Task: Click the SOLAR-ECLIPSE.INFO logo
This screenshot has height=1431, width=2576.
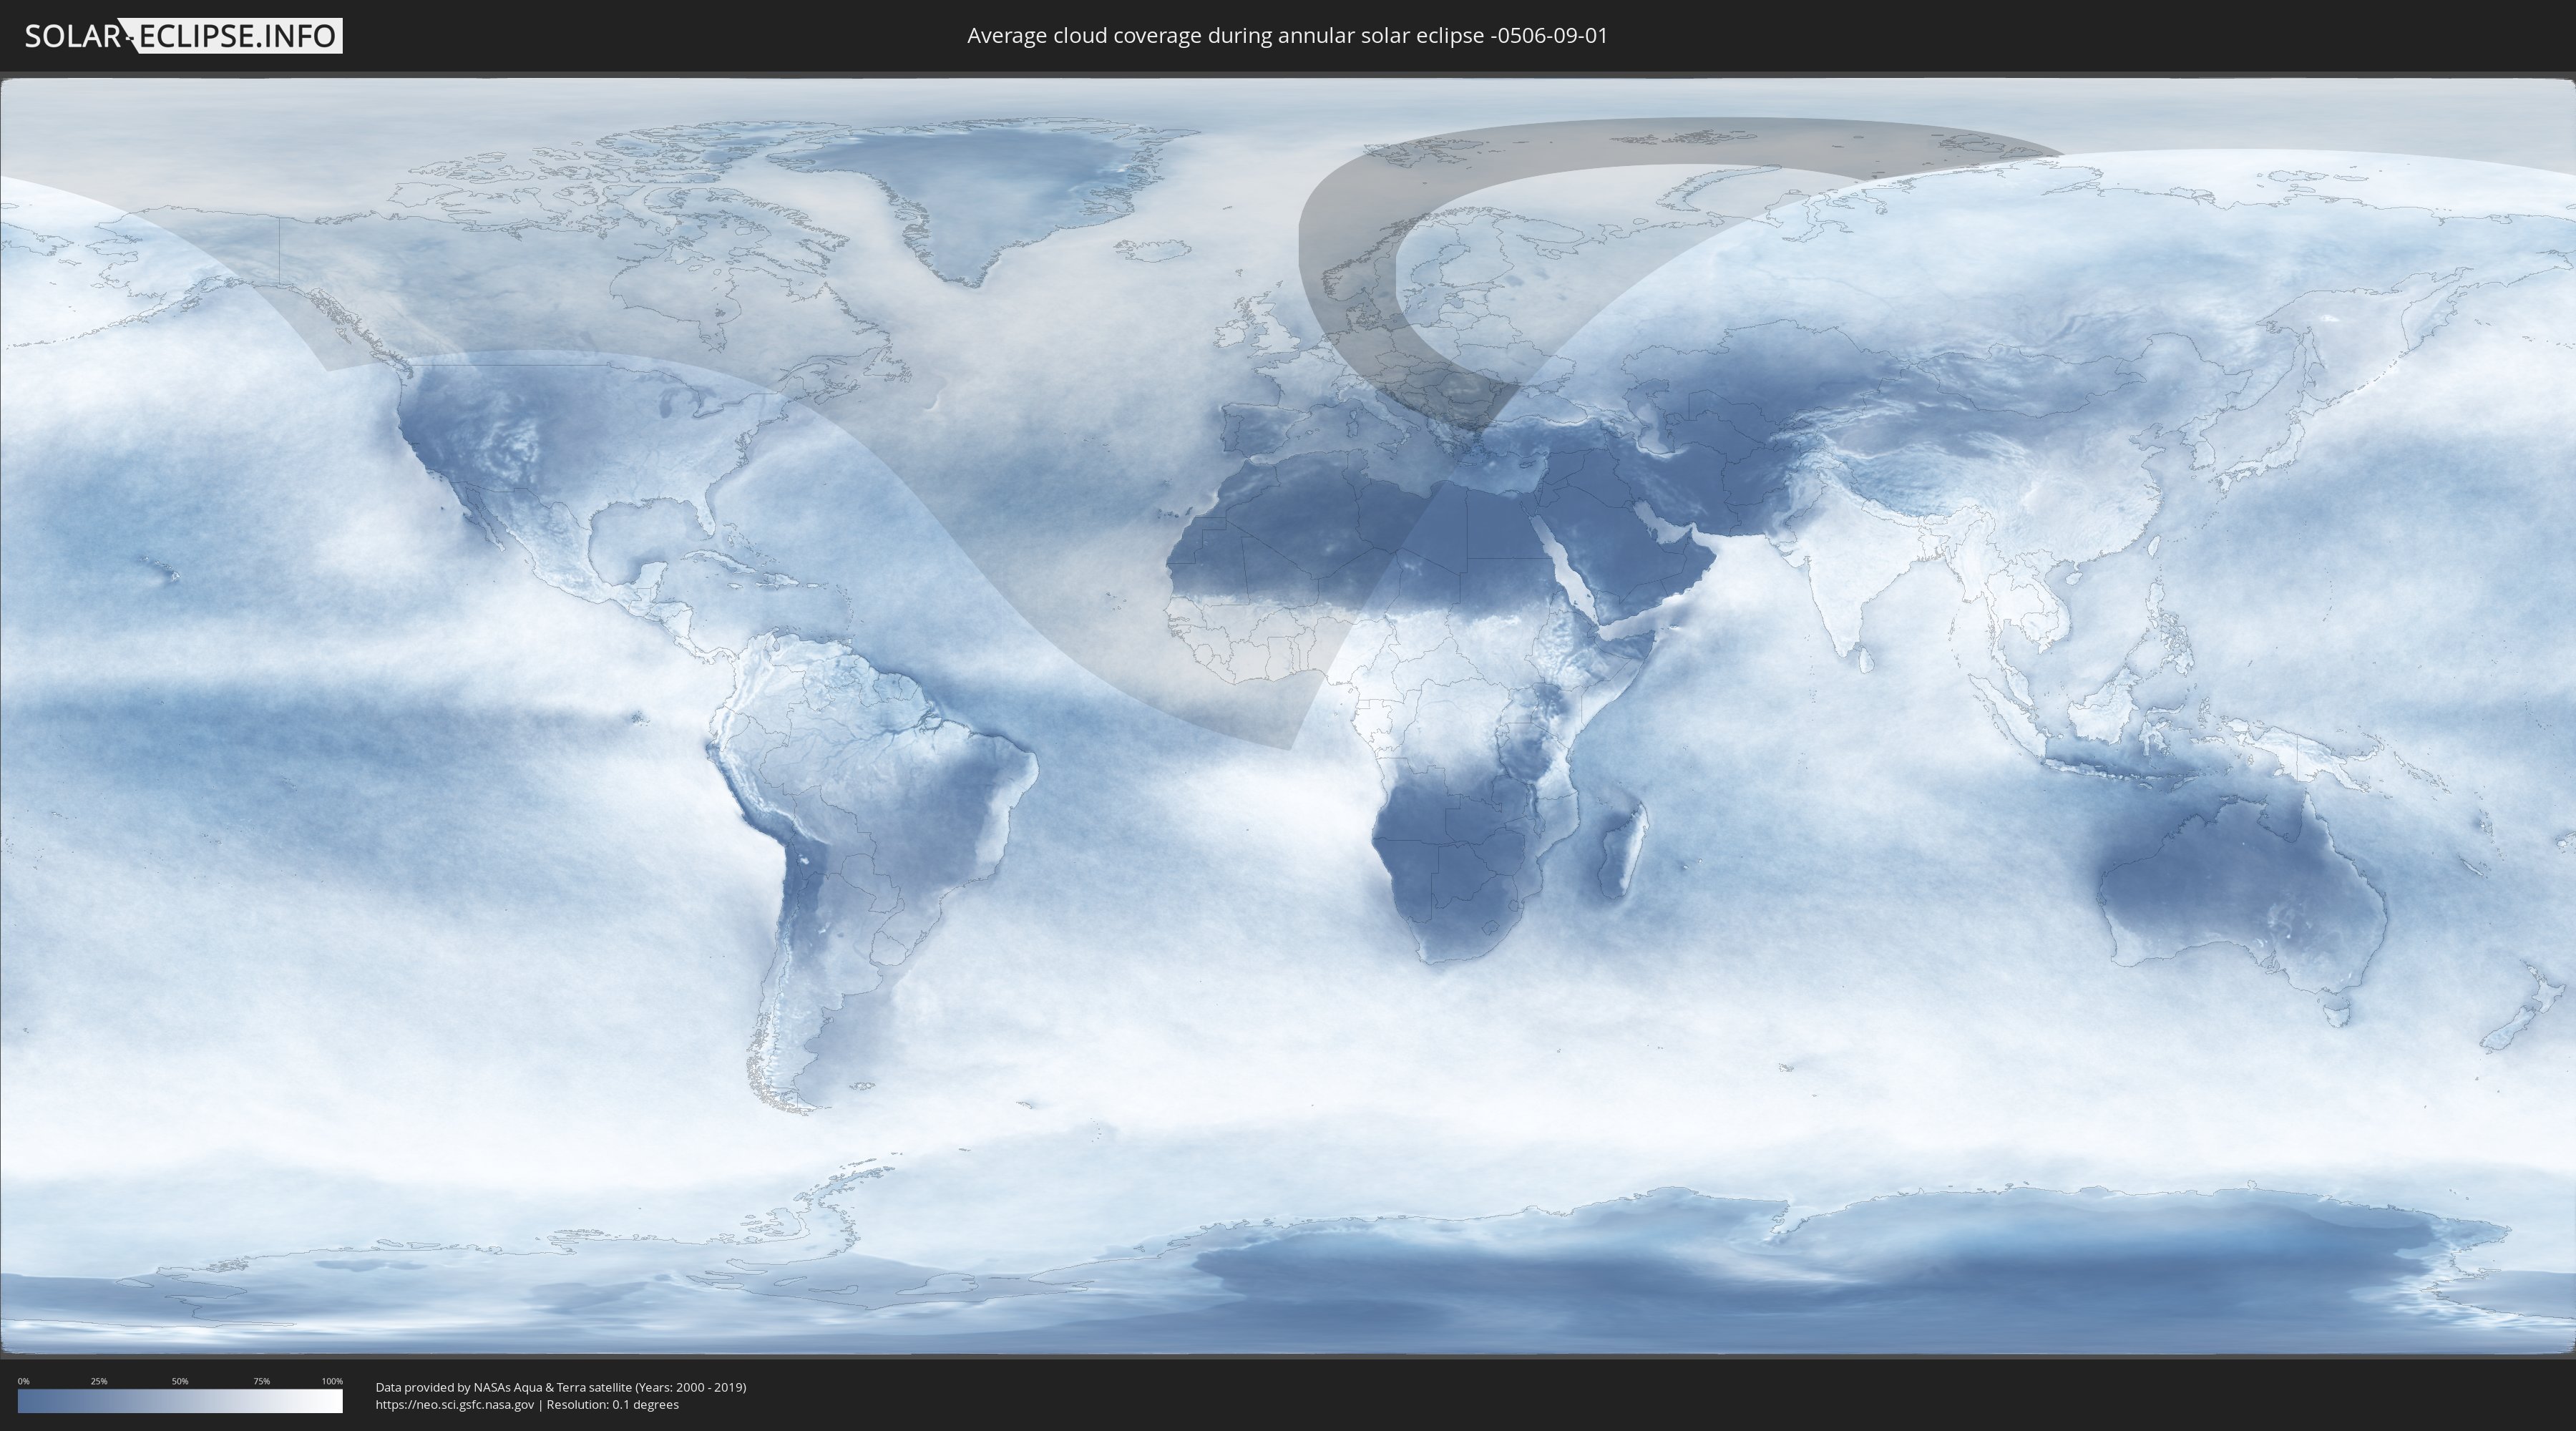Action: (183, 36)
